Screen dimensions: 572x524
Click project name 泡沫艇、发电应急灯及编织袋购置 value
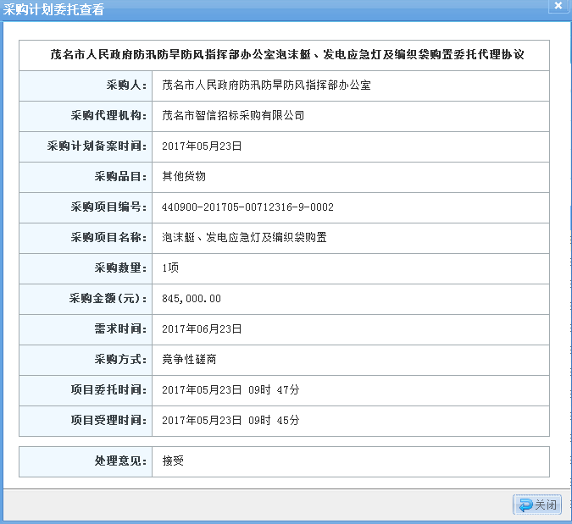[244, 238]
